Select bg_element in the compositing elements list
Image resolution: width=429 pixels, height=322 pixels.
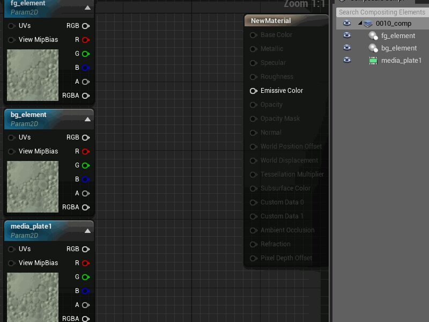[x=398, y=48]
